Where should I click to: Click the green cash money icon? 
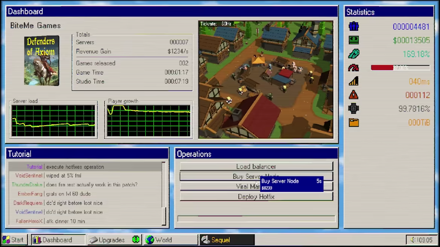[x=354, y=40]
